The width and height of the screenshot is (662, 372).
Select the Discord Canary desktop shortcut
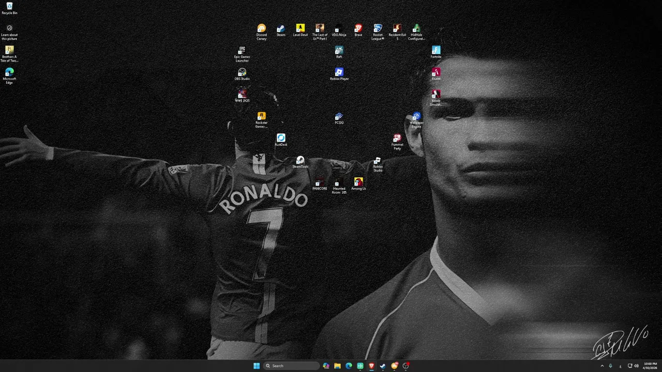(262, 32)
